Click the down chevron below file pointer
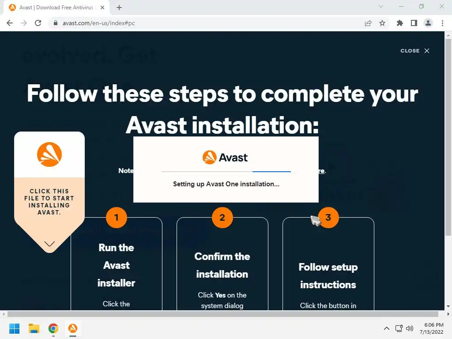Screen dimensions: 452x339 click(49, 244)
